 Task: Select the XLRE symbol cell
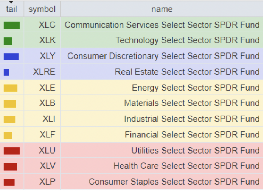44,72
